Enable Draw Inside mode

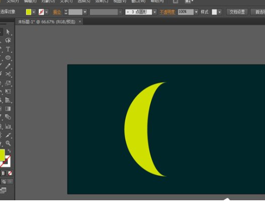(x=10, y=181)
